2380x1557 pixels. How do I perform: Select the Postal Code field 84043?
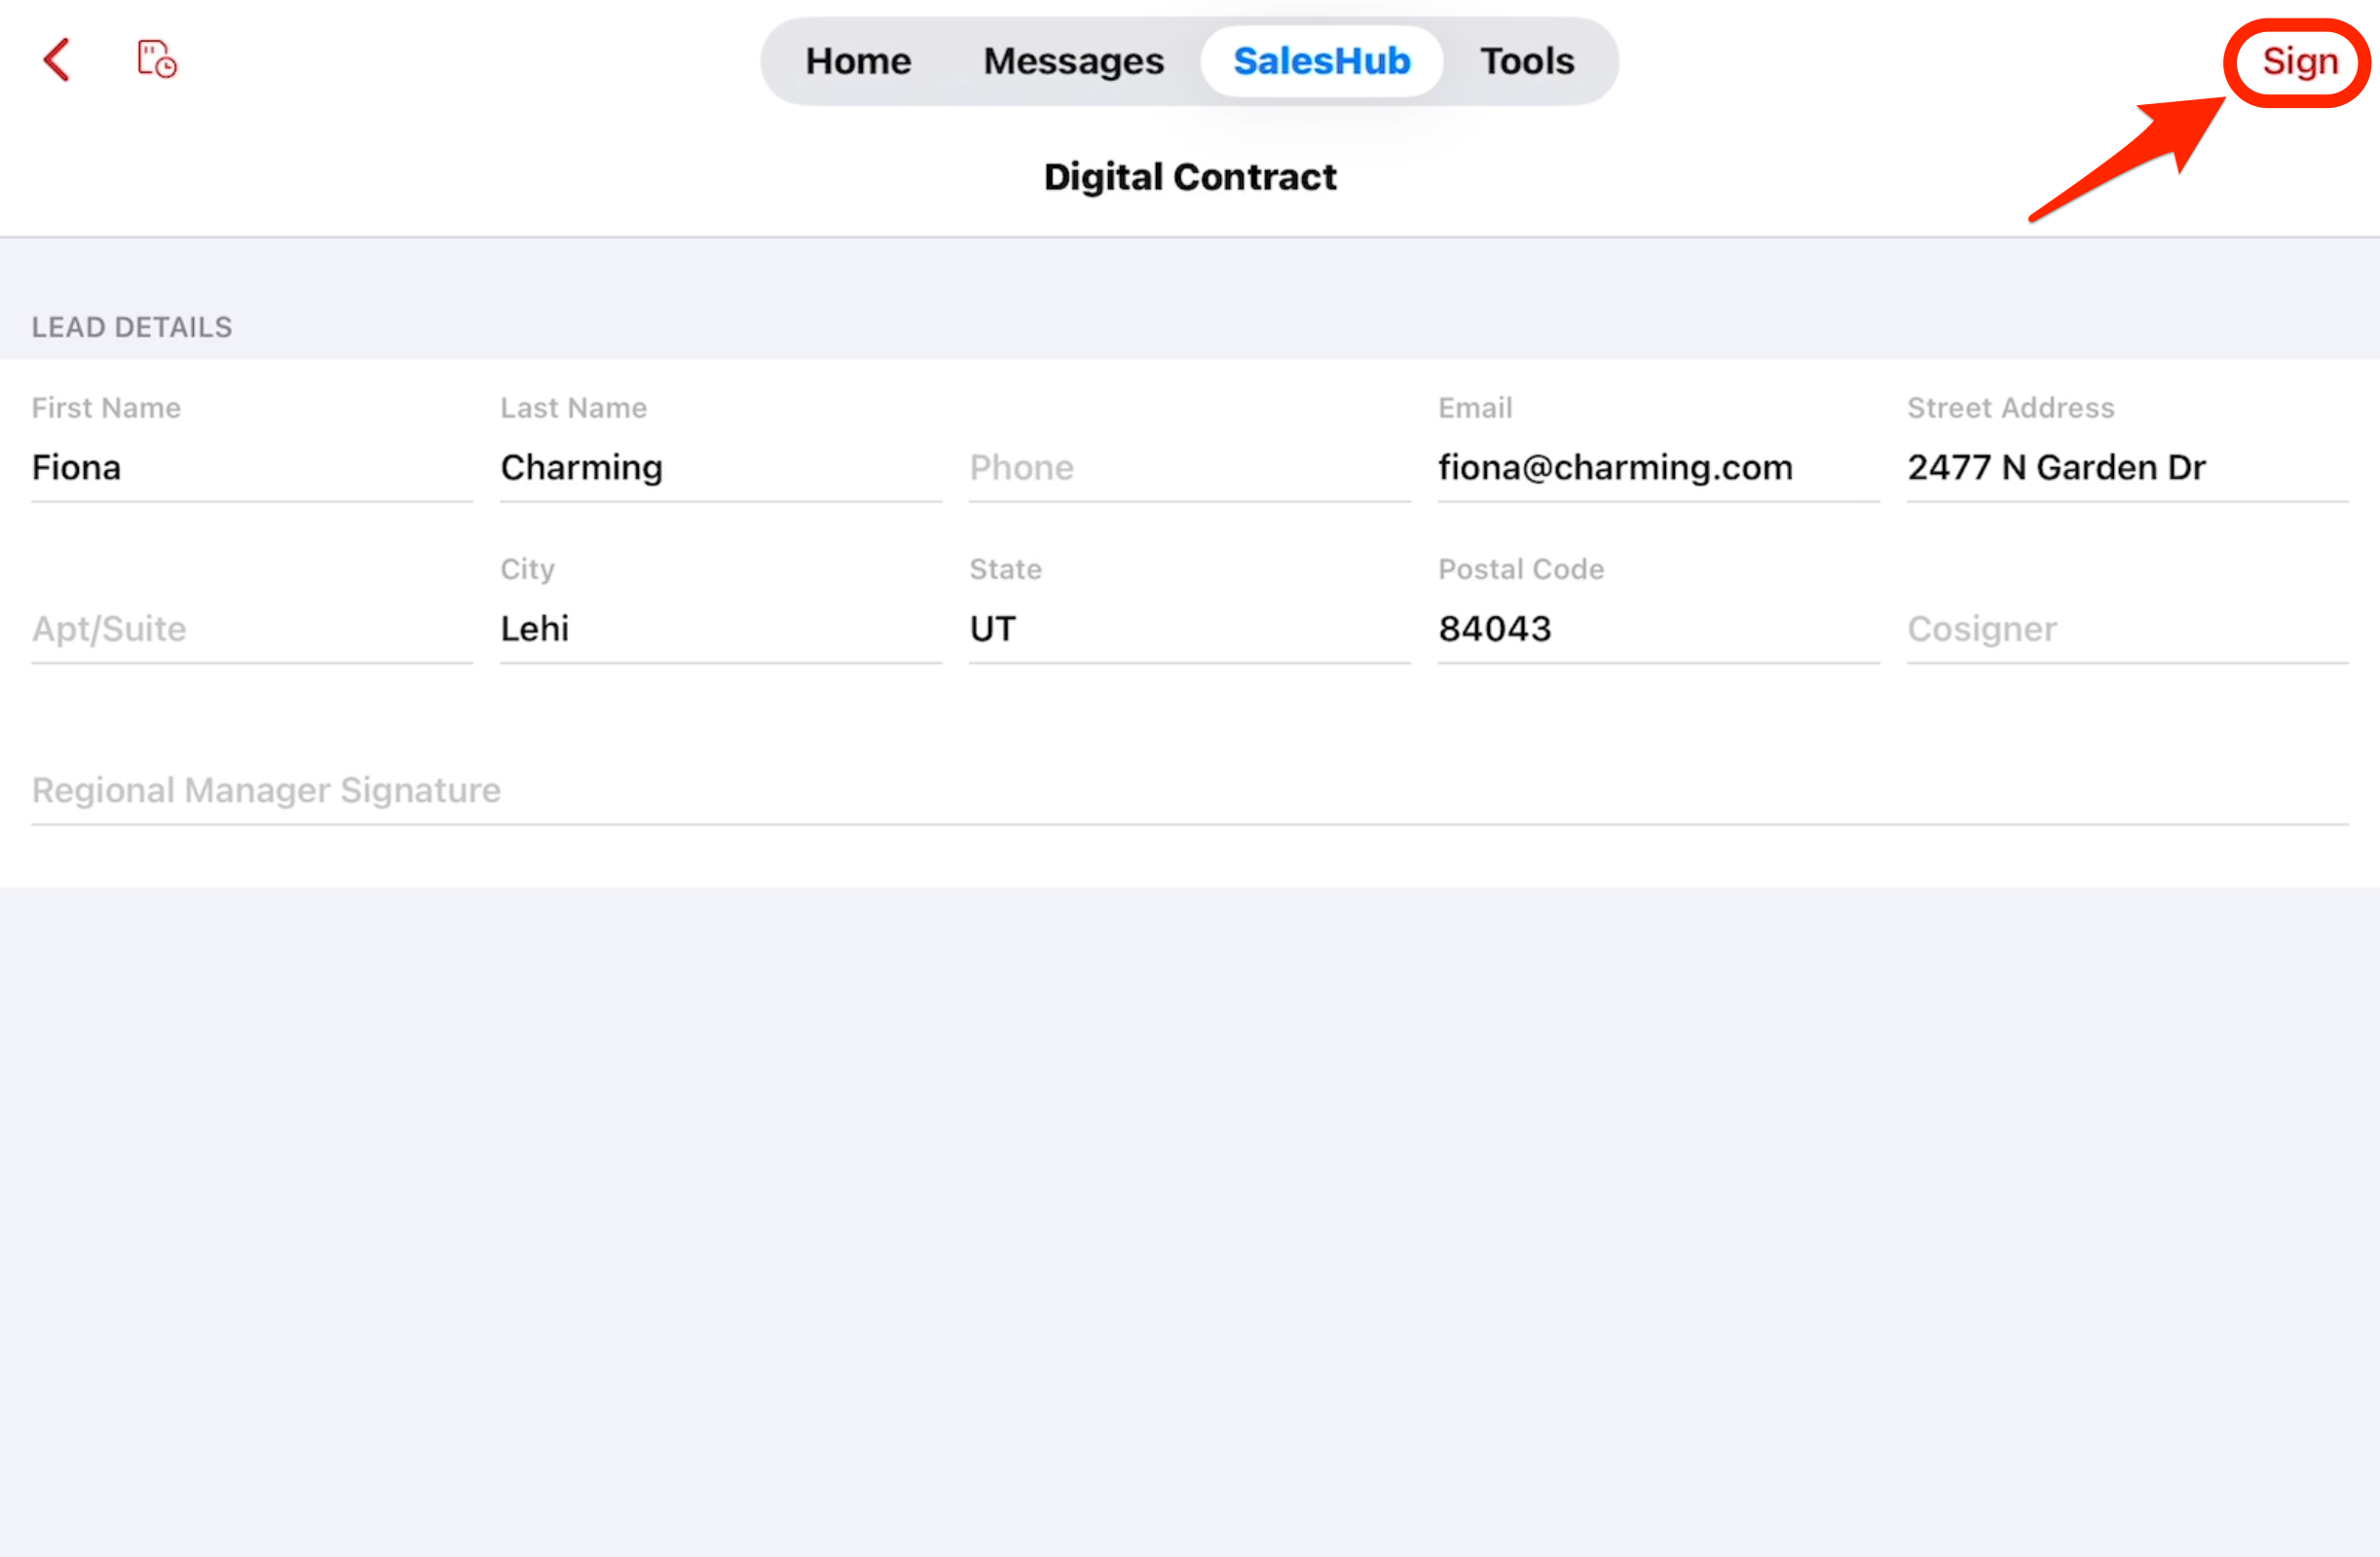(x=1657, y=629)
